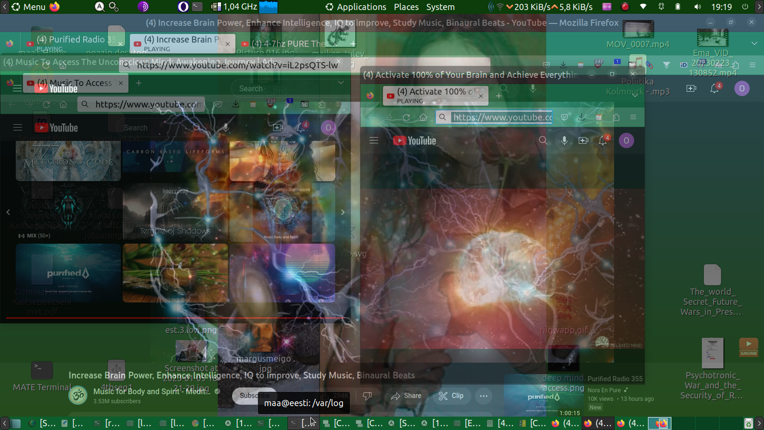Show previous thumbnails with left carousel arrow
The height and width of the screenshot is (430, 764).
[8, 212]
